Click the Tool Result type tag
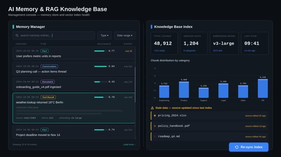The image size is (281, 157). coord(48,97)
